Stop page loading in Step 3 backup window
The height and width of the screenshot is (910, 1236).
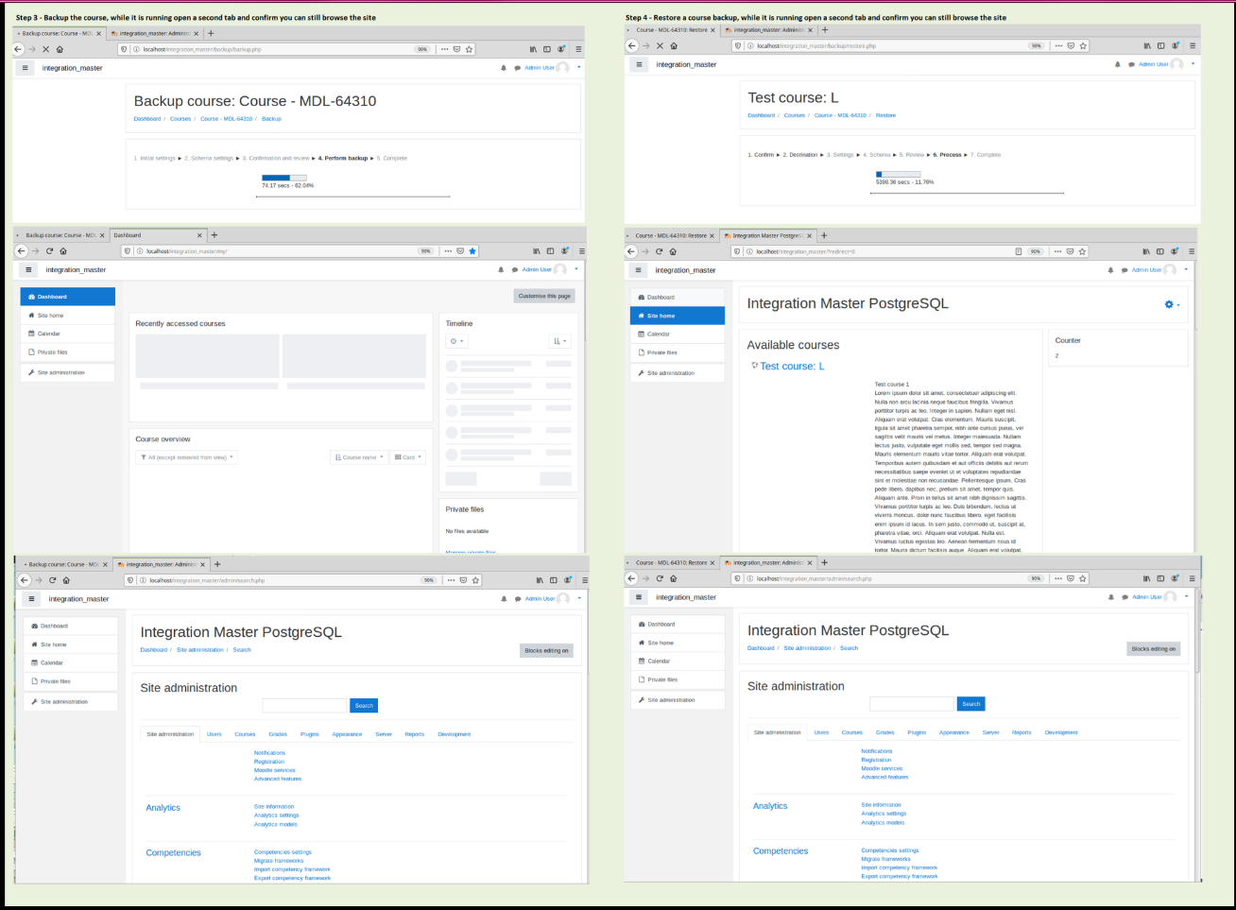(x=45, y=49)
